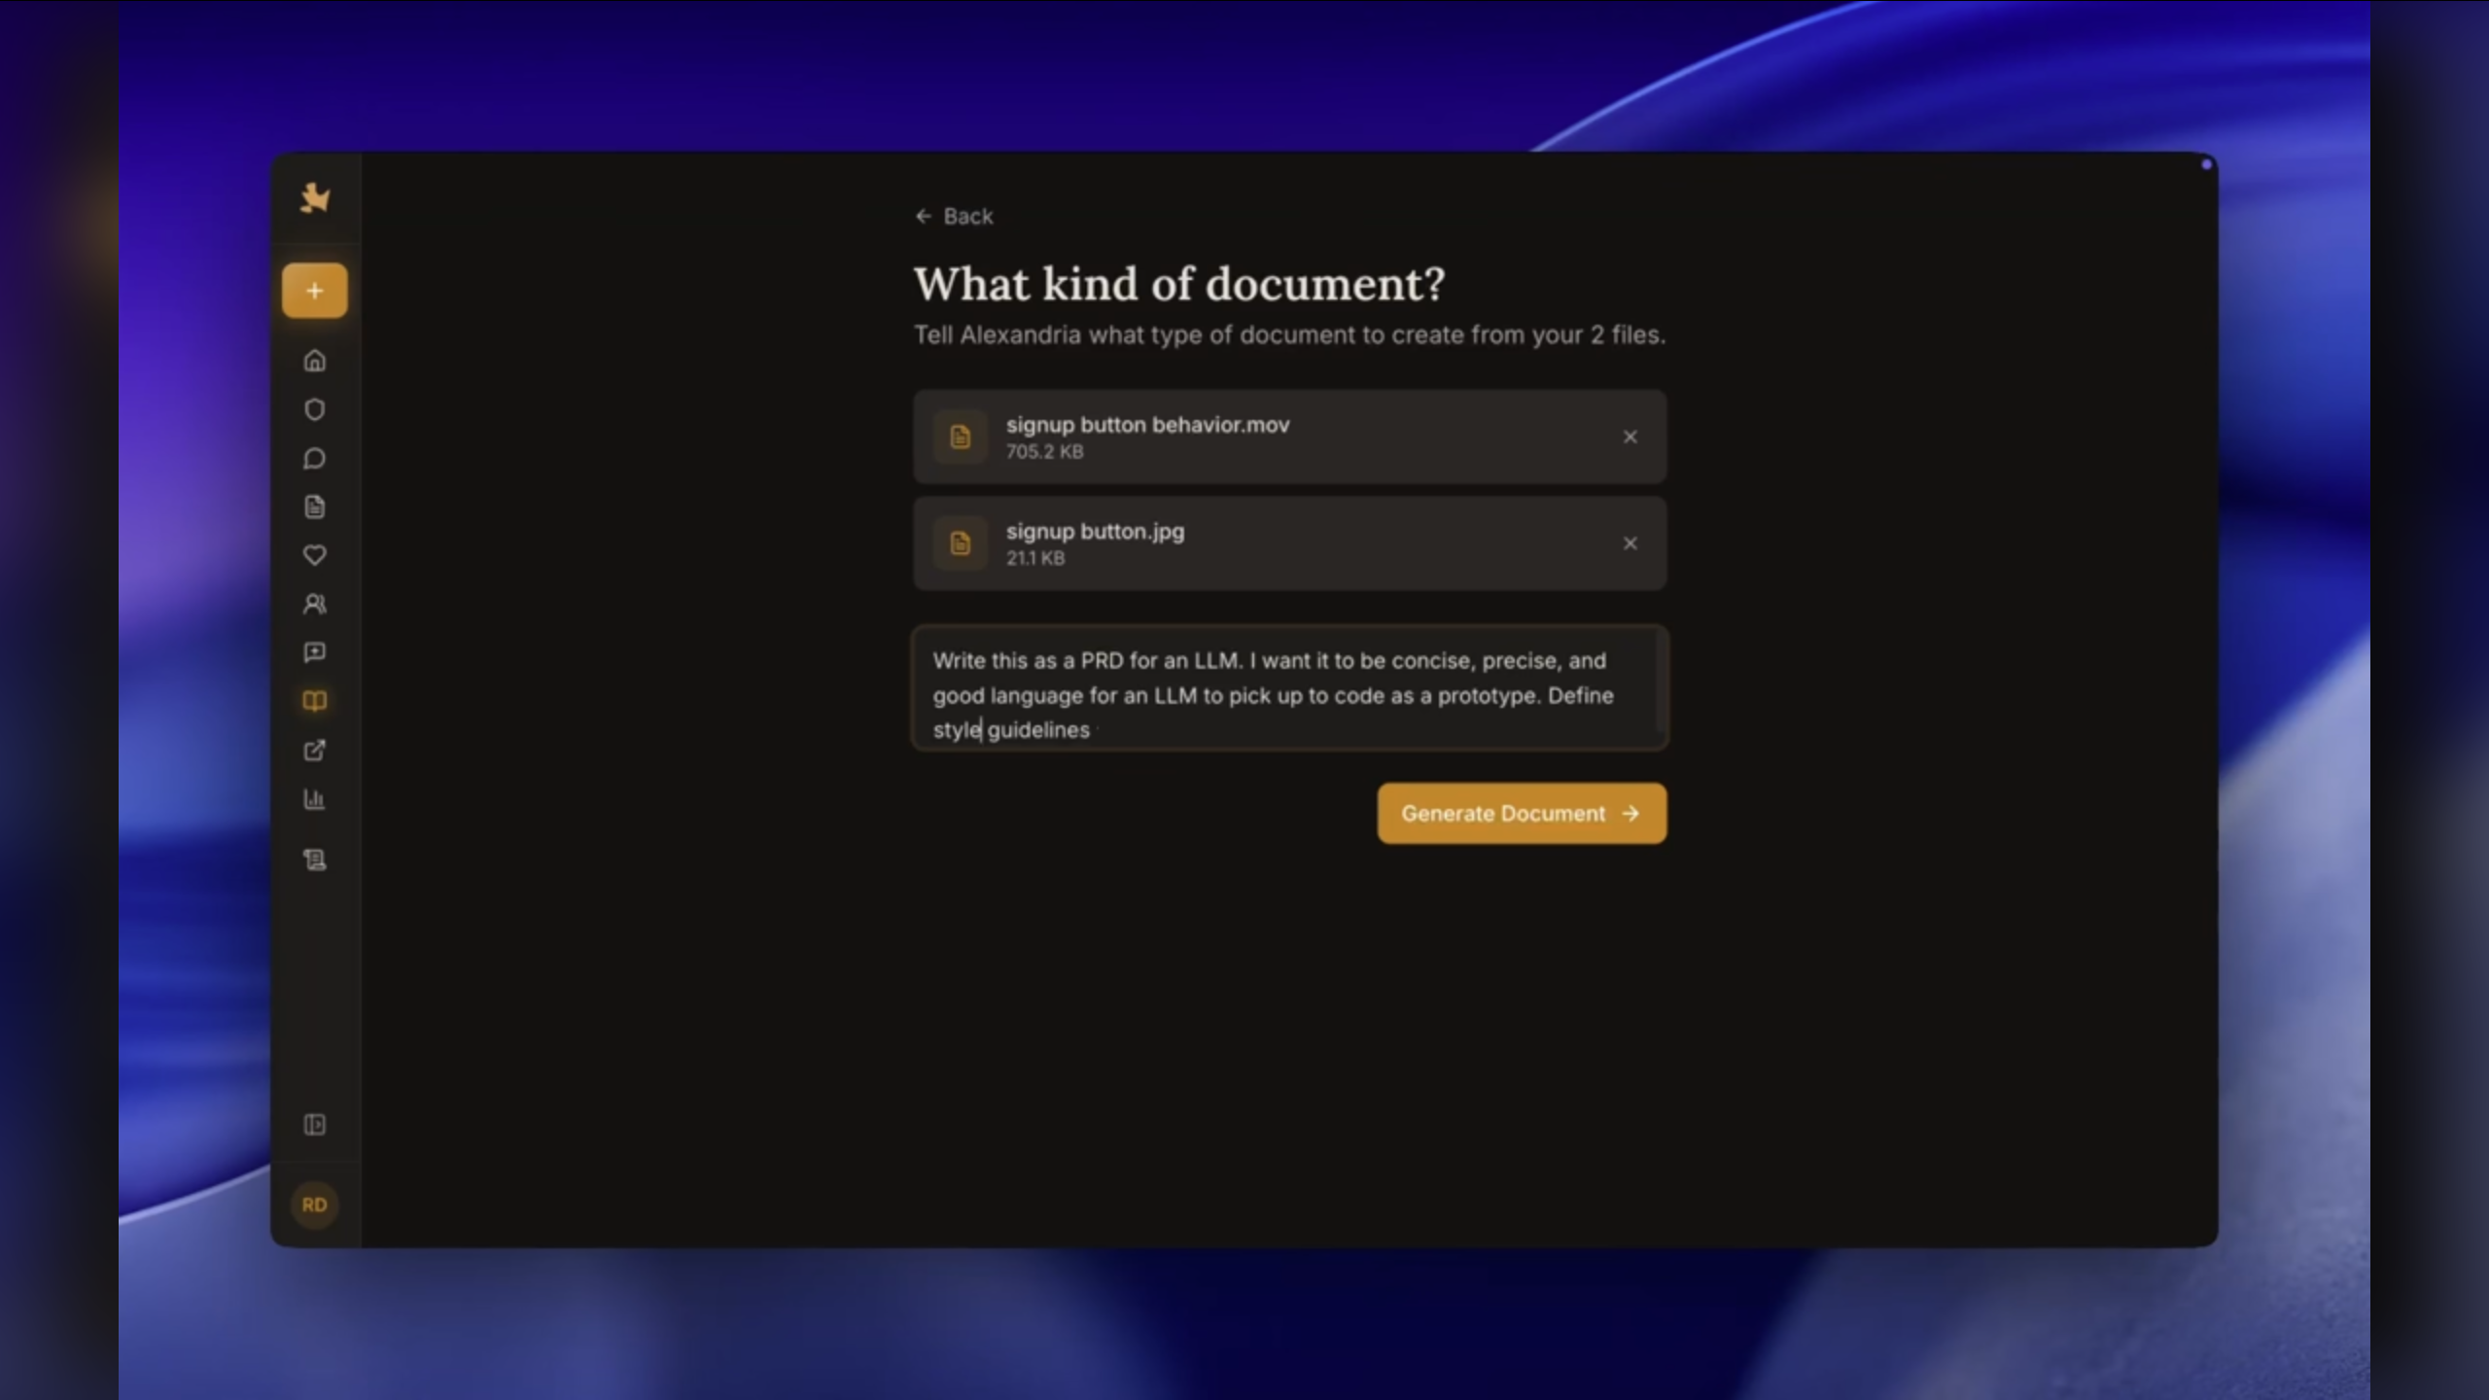The image size is (2489, 1400).
Task: Open the favorites heart icon
Action: 314,555
